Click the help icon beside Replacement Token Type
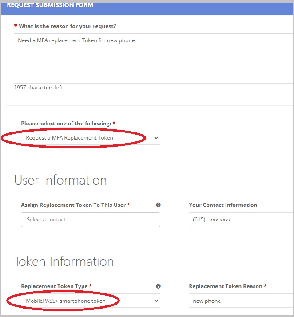294x317 pixels. click(x=158, y=286)
